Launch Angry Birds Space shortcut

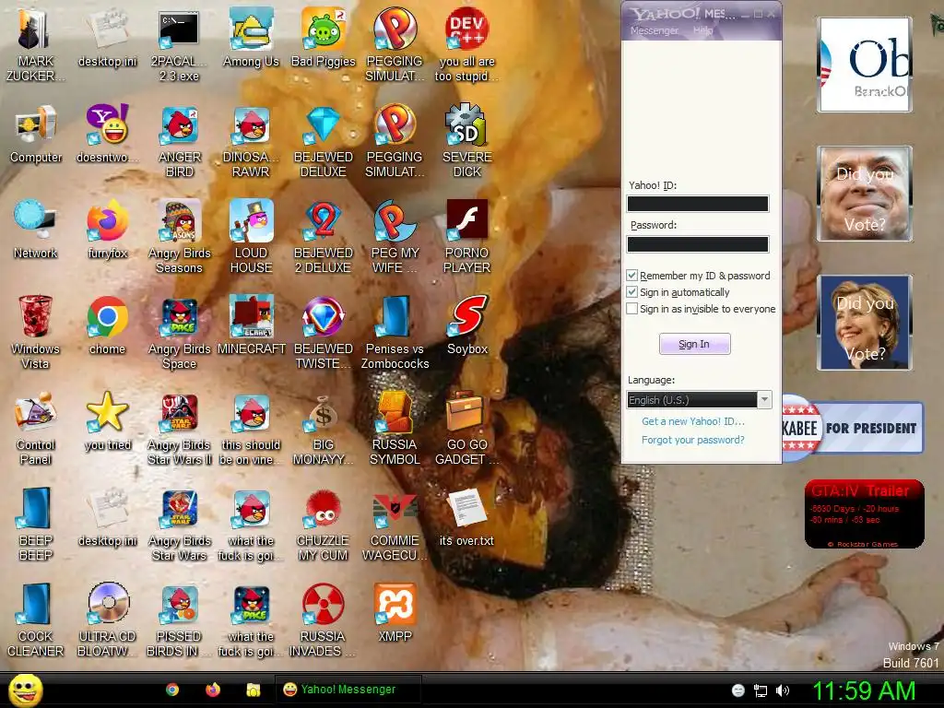(179, 332)
